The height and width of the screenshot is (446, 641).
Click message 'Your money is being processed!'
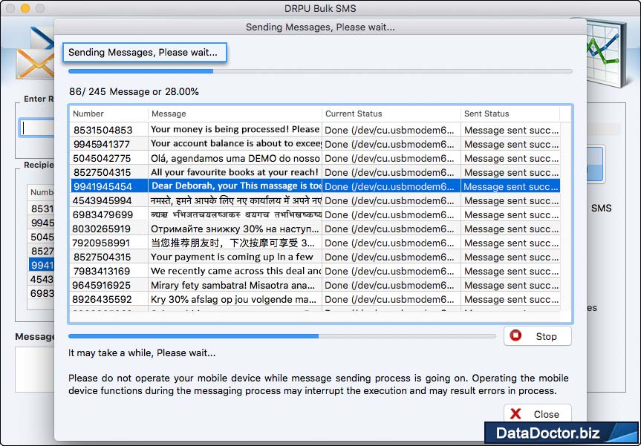[235, 129]
